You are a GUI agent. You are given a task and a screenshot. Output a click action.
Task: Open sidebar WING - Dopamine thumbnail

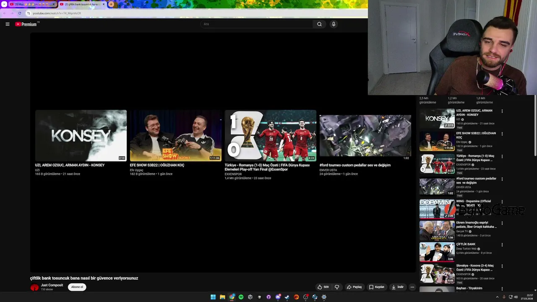click(437, 209)
